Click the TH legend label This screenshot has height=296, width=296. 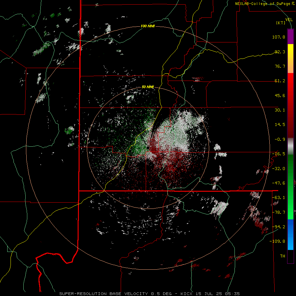pos(283,256)
